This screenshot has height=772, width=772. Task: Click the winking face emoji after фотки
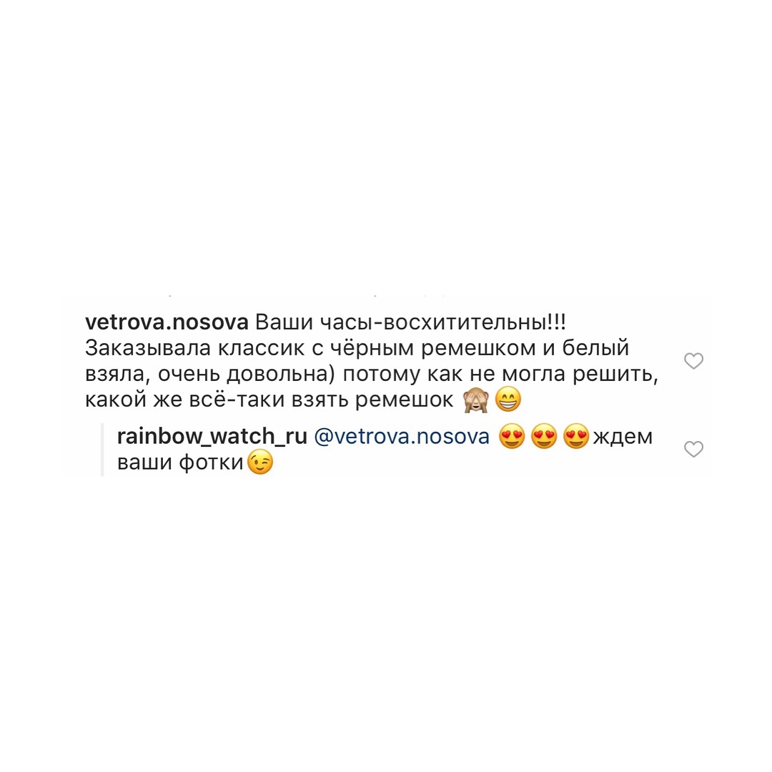coord(260,462)
